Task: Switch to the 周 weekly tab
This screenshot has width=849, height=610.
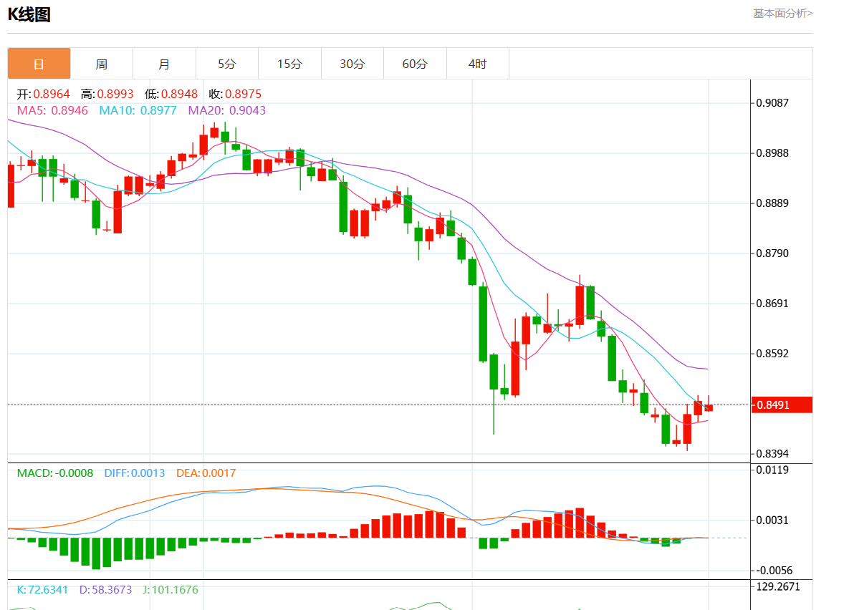Action: point(102,64)
